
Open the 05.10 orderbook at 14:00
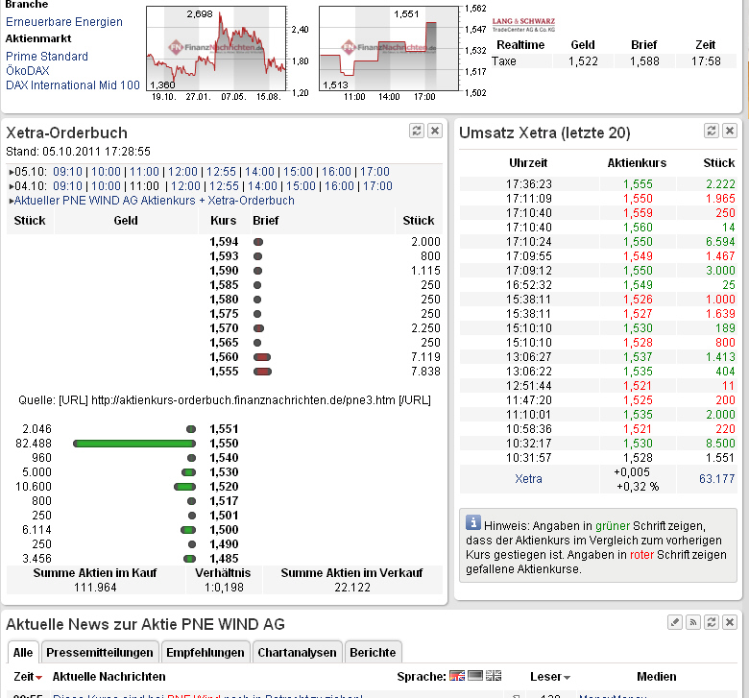coord(260,172)
